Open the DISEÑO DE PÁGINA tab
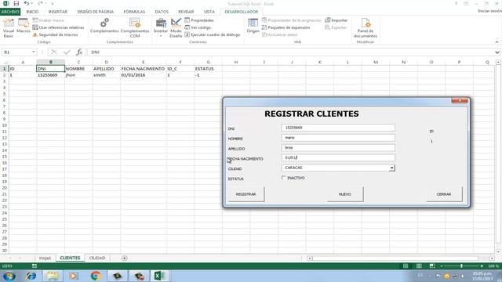Viewport: 502px width, 282px height. (96, 12)
